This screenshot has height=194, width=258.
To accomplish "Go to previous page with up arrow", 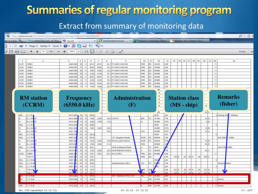I will tap(31, 51).
